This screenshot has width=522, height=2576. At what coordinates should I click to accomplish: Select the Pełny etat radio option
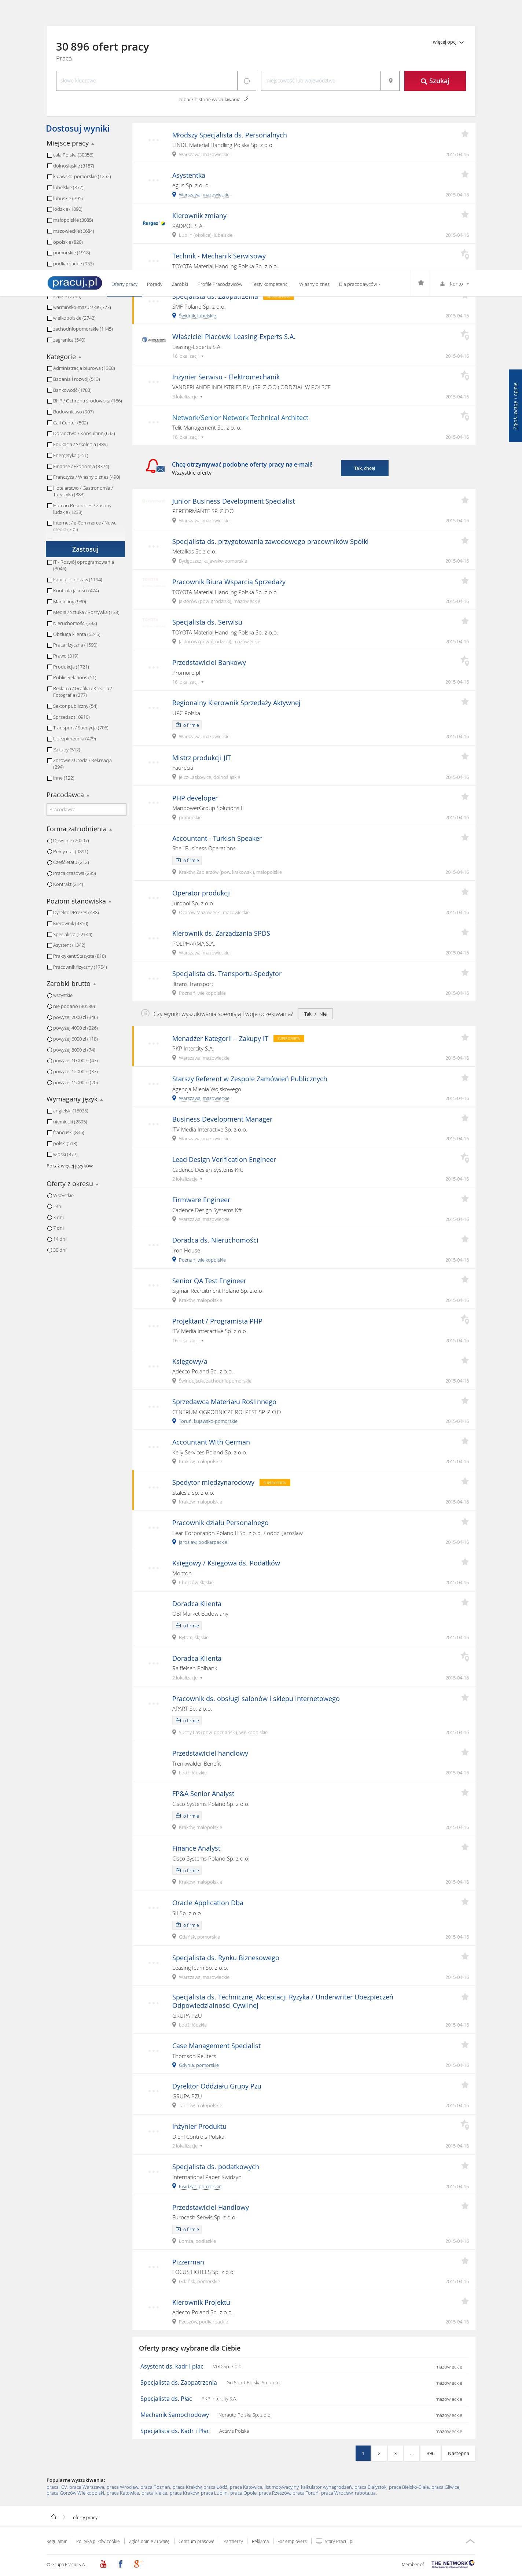[50, 852]
